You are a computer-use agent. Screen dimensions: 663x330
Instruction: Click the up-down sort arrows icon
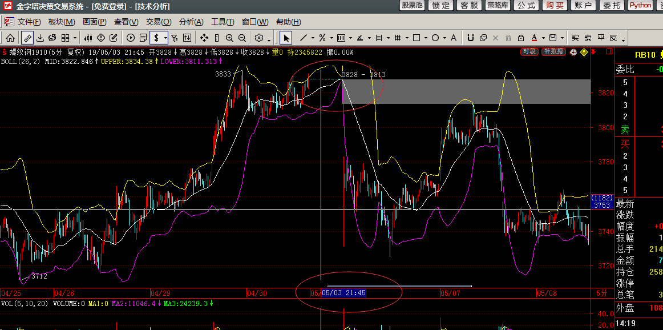187,38
